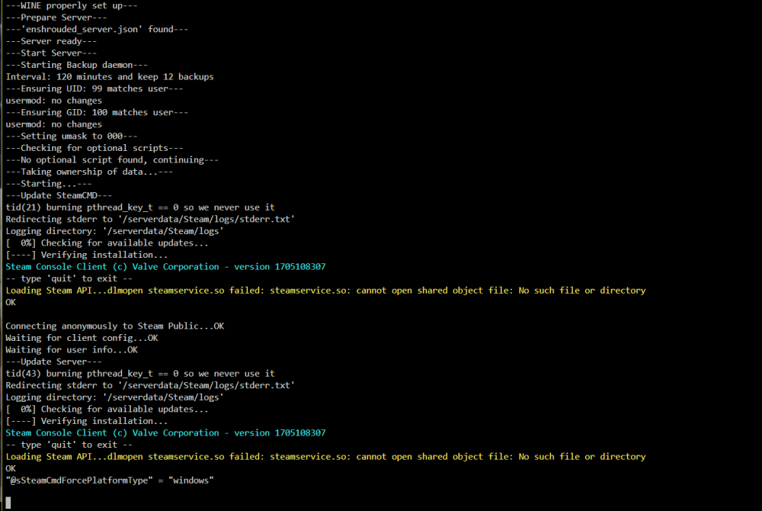This screenshot has width=762, height=511.
Task: Click the '@sSteamCmdForcePlatformType' = 'windows' line
Action: click(x=109, y=480)
